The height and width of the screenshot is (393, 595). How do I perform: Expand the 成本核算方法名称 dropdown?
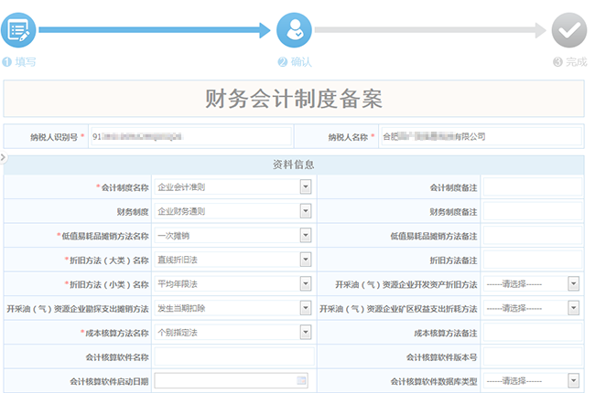[306, 333]
